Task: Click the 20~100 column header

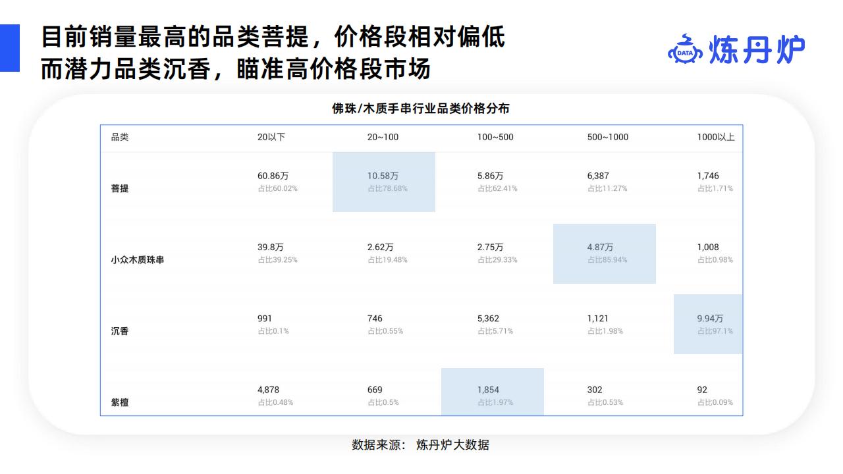Action: click(383, 137)
